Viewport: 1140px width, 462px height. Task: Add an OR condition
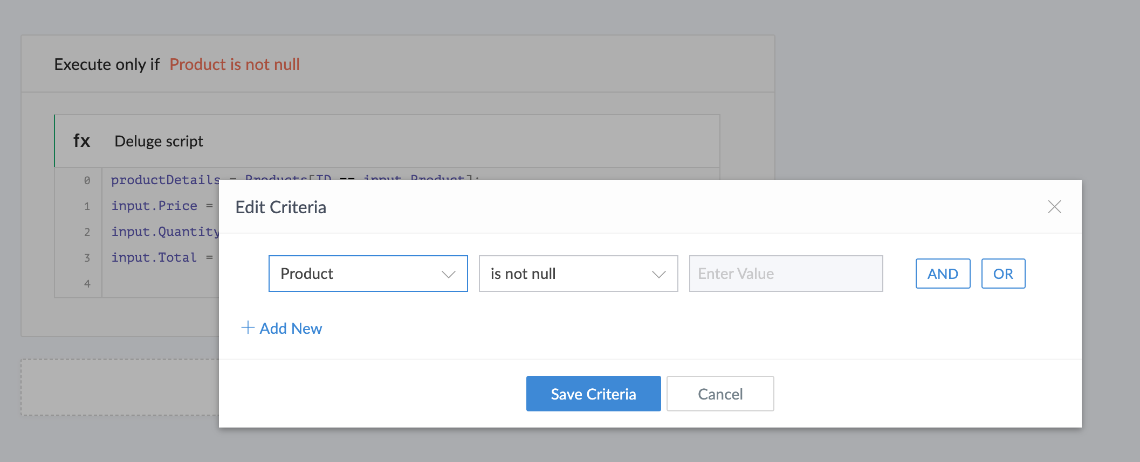pyautogui.click(x=1003, y=274)
